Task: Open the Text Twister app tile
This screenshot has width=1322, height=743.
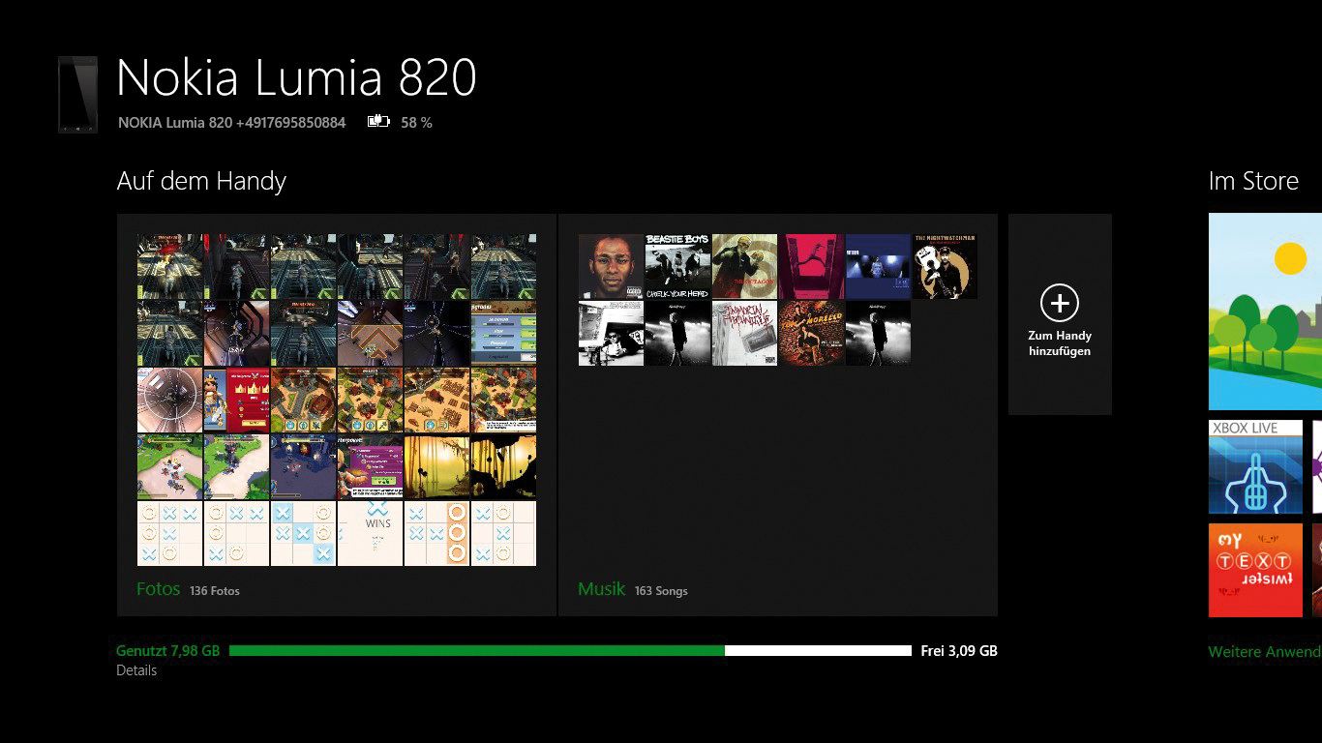Action: tap(1255, 570)
